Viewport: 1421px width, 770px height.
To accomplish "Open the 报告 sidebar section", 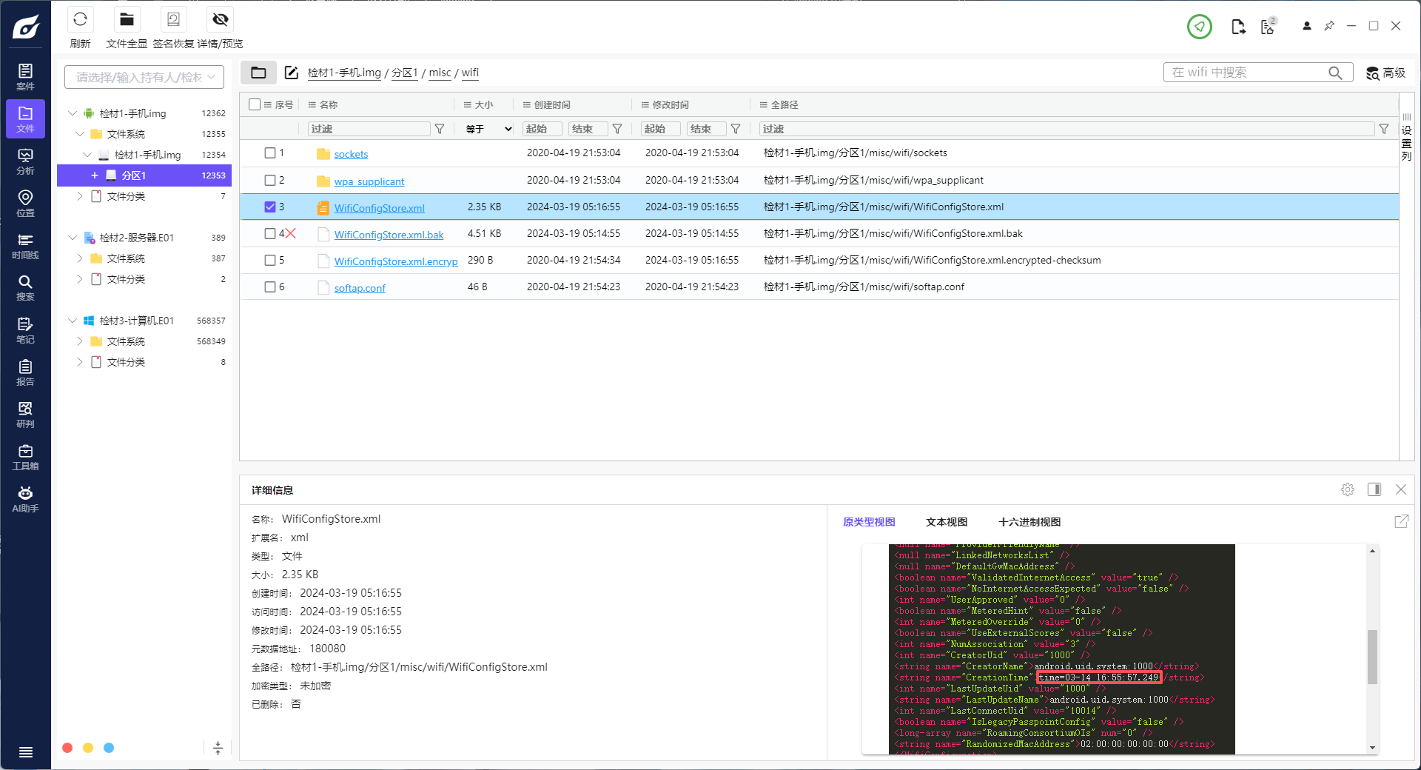I will tap(25, 372).
